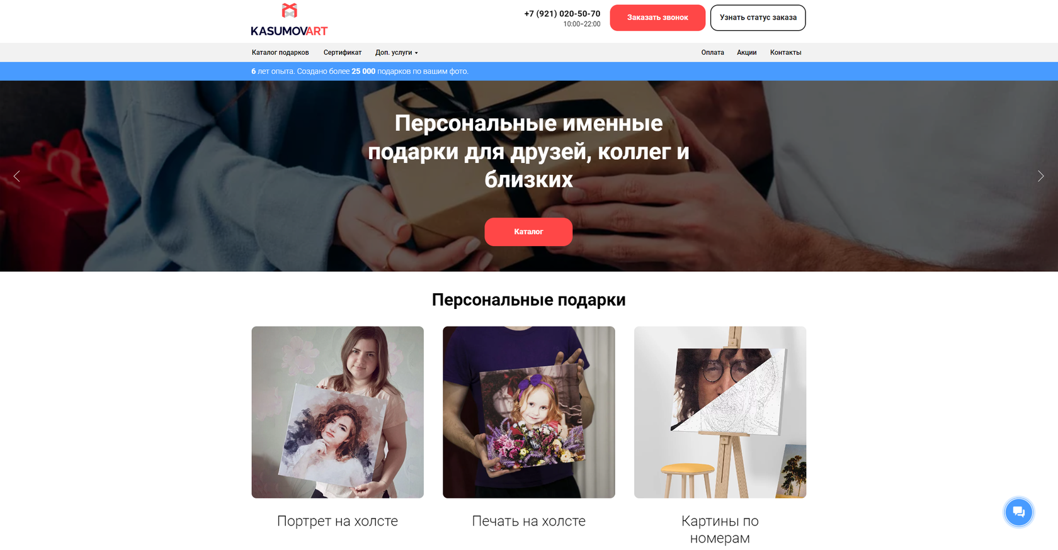Open Каталог подарков menu item
The height and width of the screenshot is (550, 1058).
[x=280, y=52]
